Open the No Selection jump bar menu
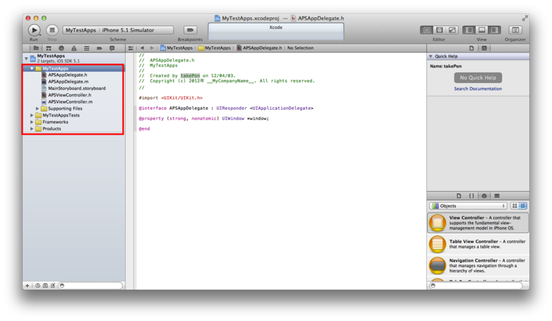 point(300,48)
